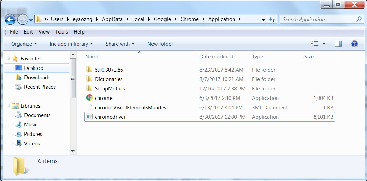Select the chromedriver application icon

click(x=89, y=117)
